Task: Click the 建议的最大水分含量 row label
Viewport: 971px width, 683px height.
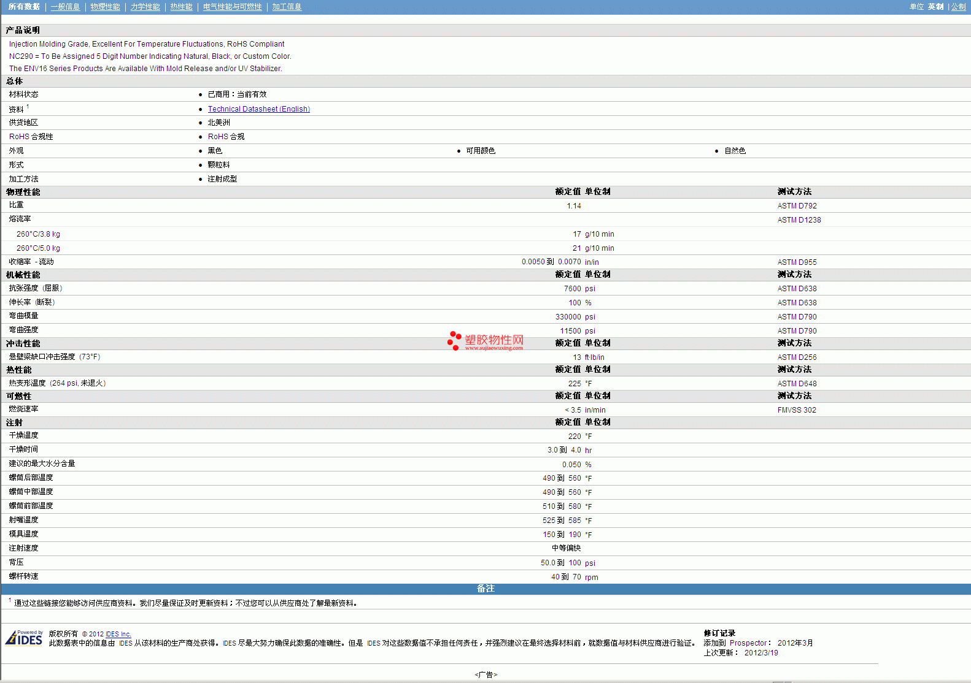Action: click(42, 464)
